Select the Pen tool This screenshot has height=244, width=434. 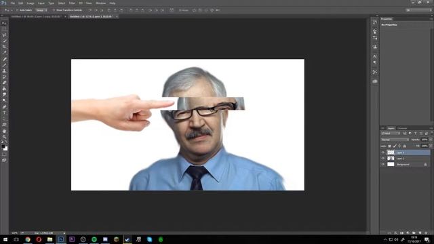click(x=4, y=107)
